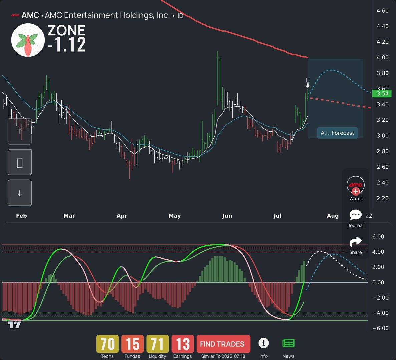
Task: Open the Journal comments bubble
Action: [x=356, y=215]
